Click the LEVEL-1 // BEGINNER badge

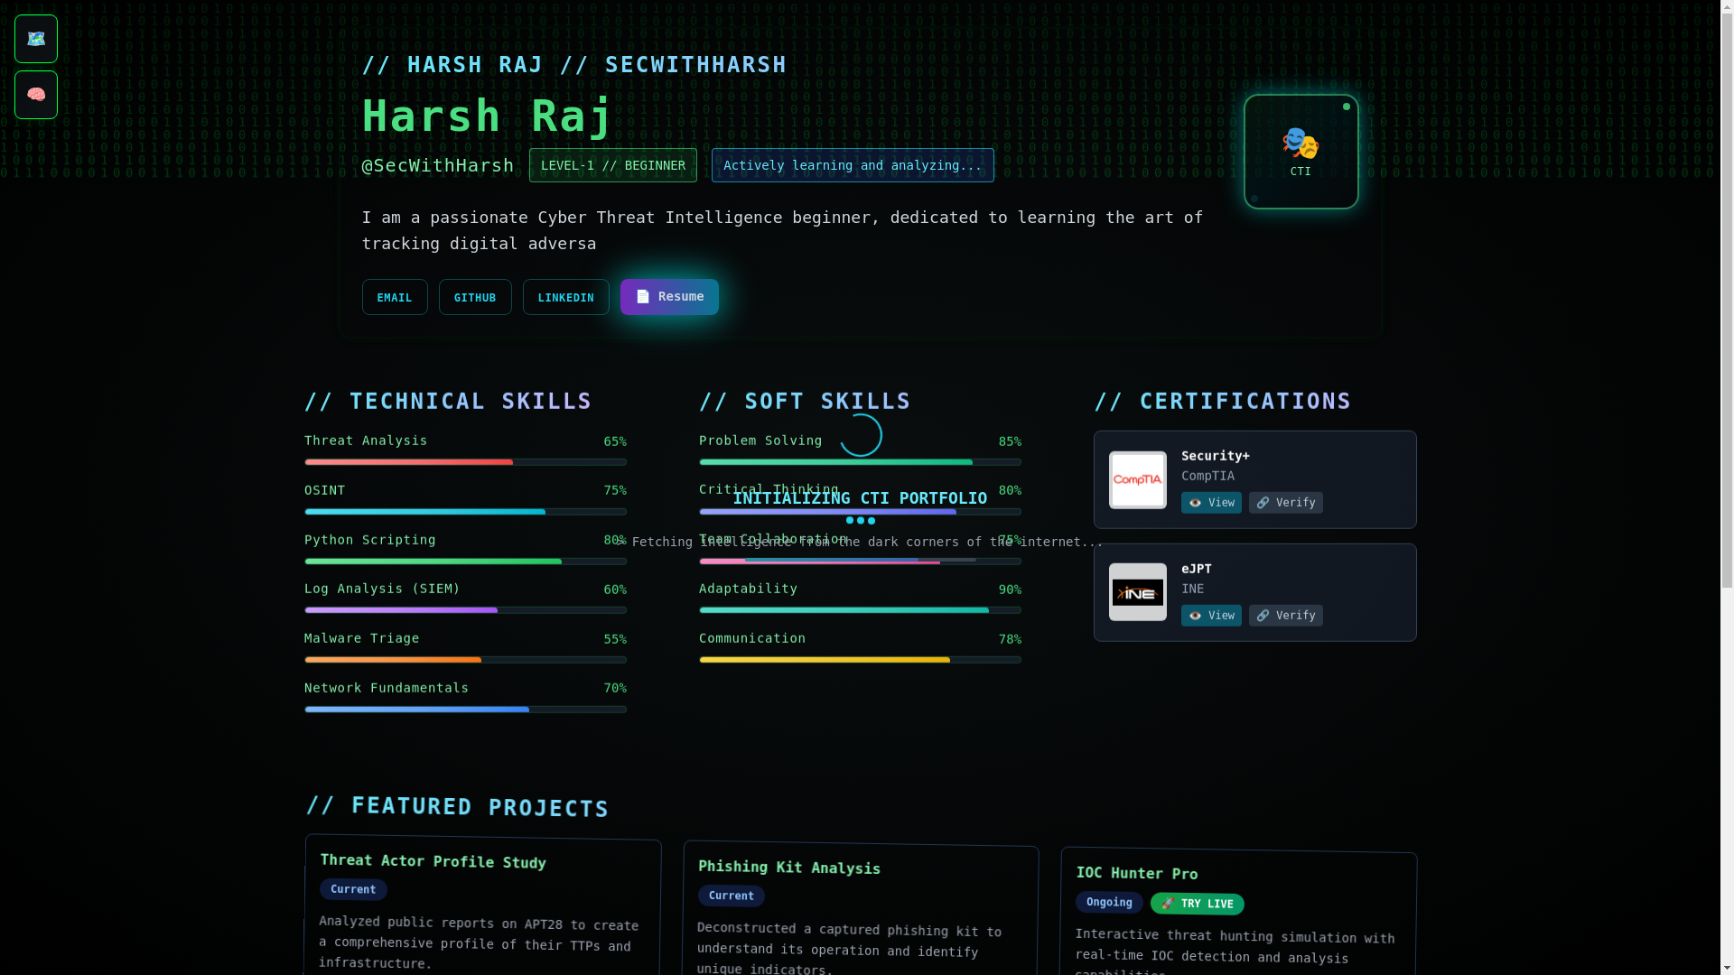point(613,165)
